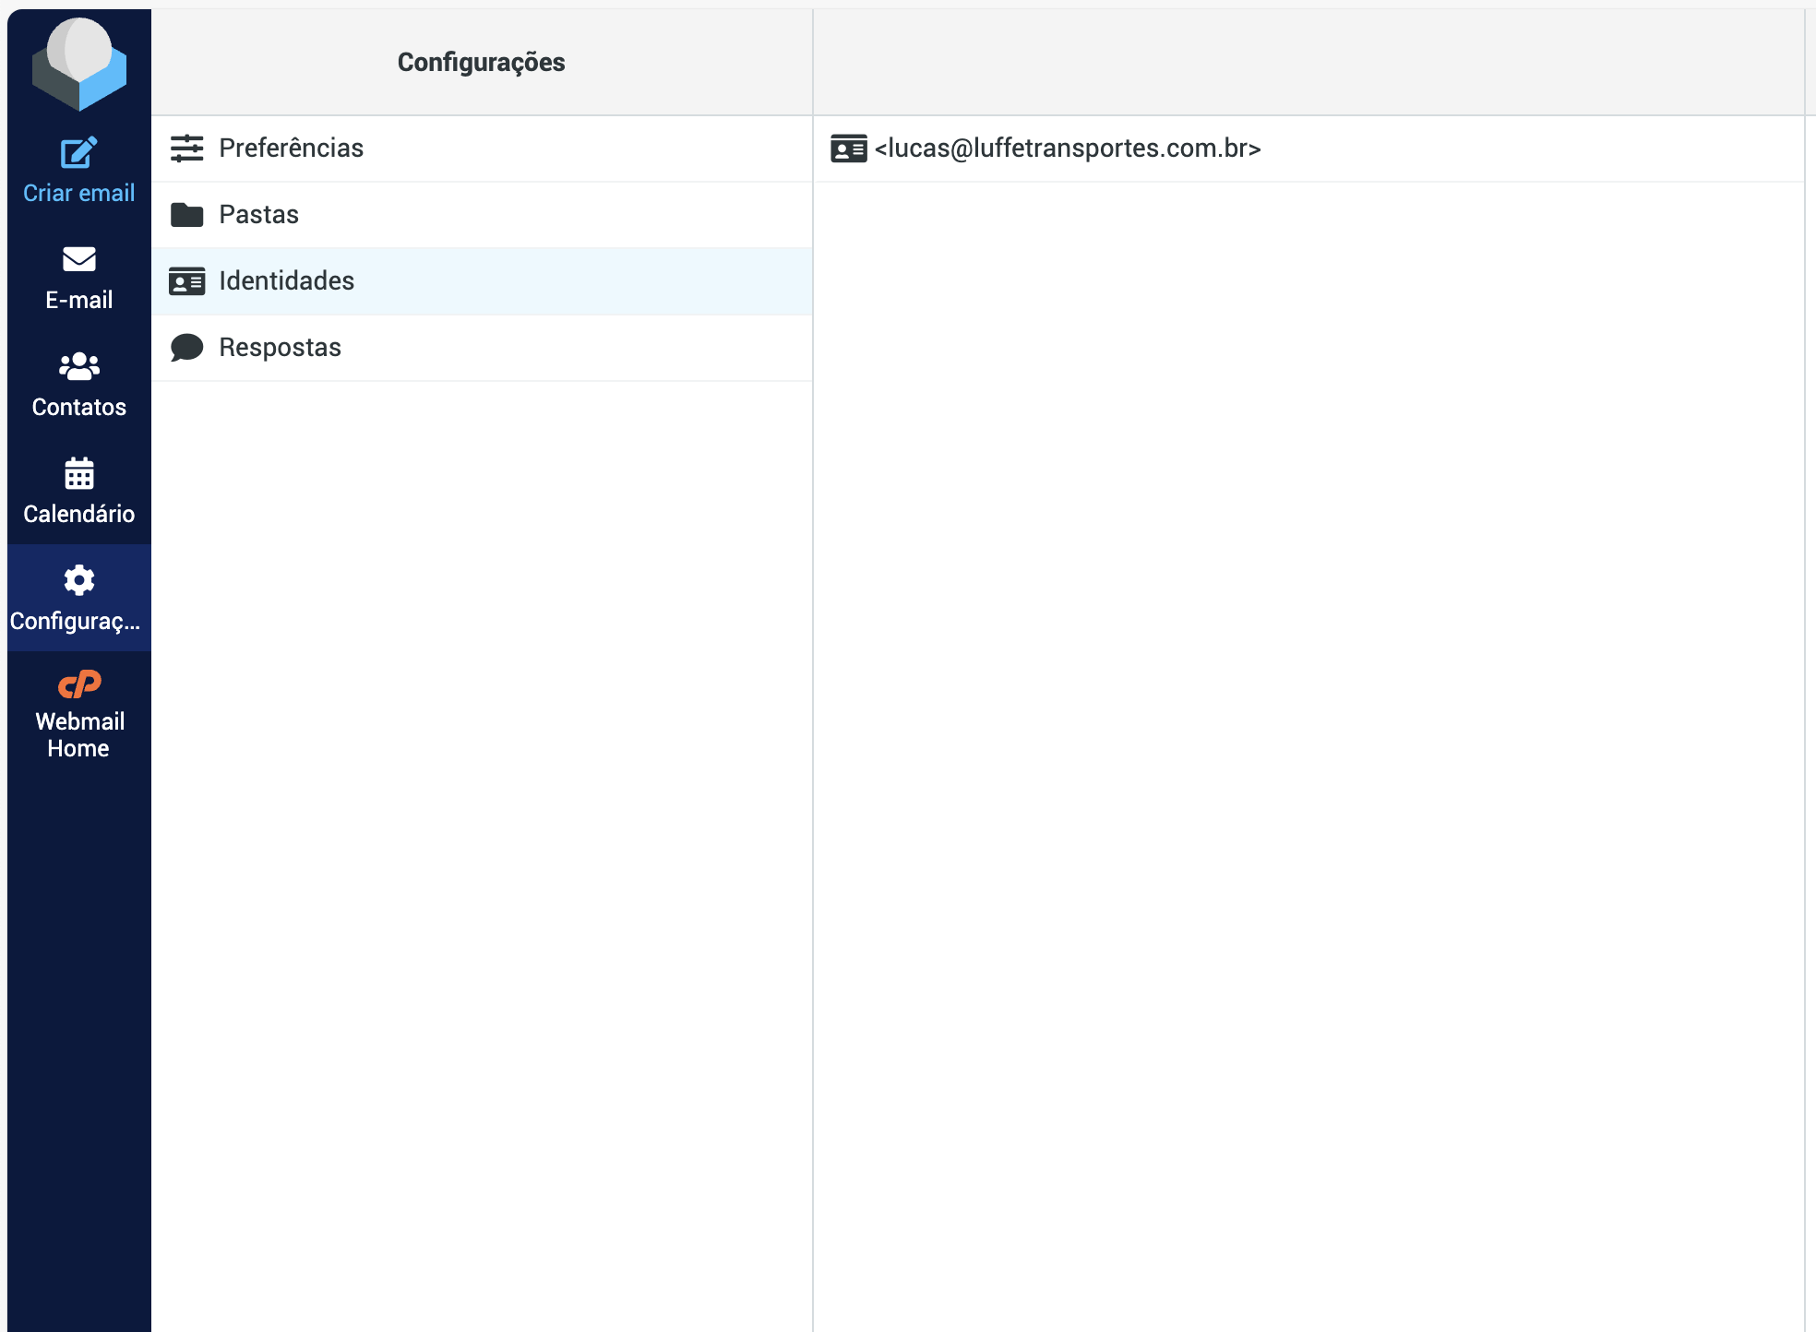Click the Respostas speech bubble icon

coord(187,348)
